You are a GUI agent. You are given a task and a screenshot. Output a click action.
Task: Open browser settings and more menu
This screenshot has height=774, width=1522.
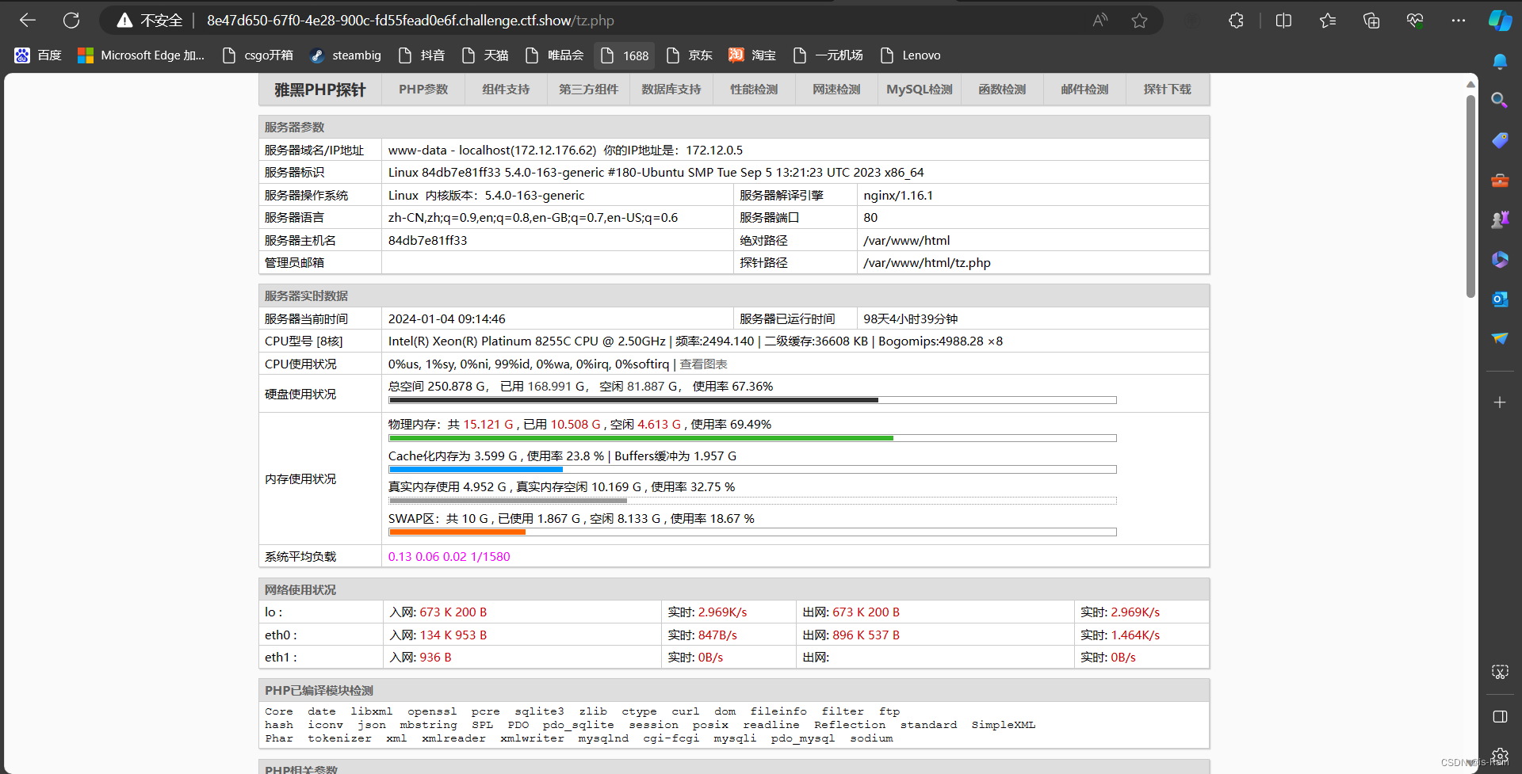1458,21
